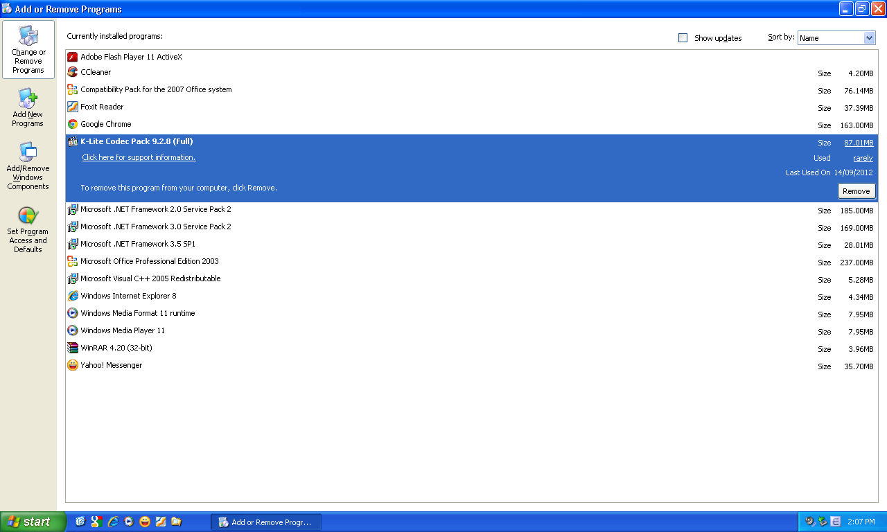Click the 2:07 PM clock in the tray
Image resolution: width=887 pixels, height=532 pixels.
pyautogui.click(x=860, y=522)
